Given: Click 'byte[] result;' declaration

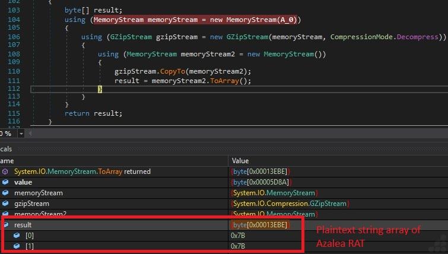Looking at the screenshot, I should 93,10.
